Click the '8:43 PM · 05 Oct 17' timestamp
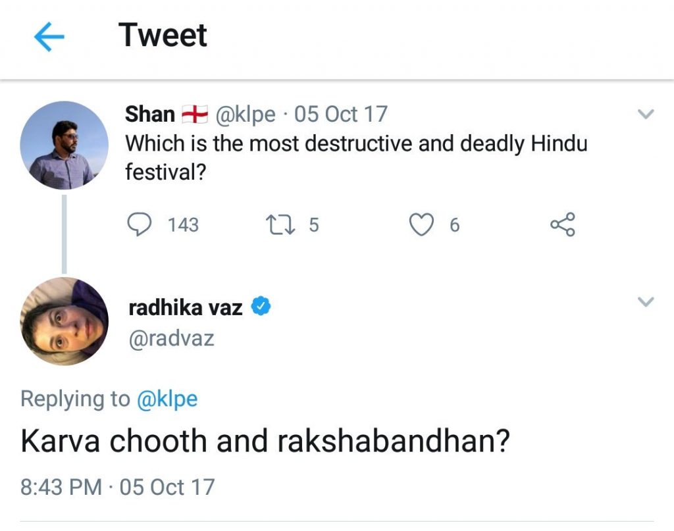 point(118,487)
